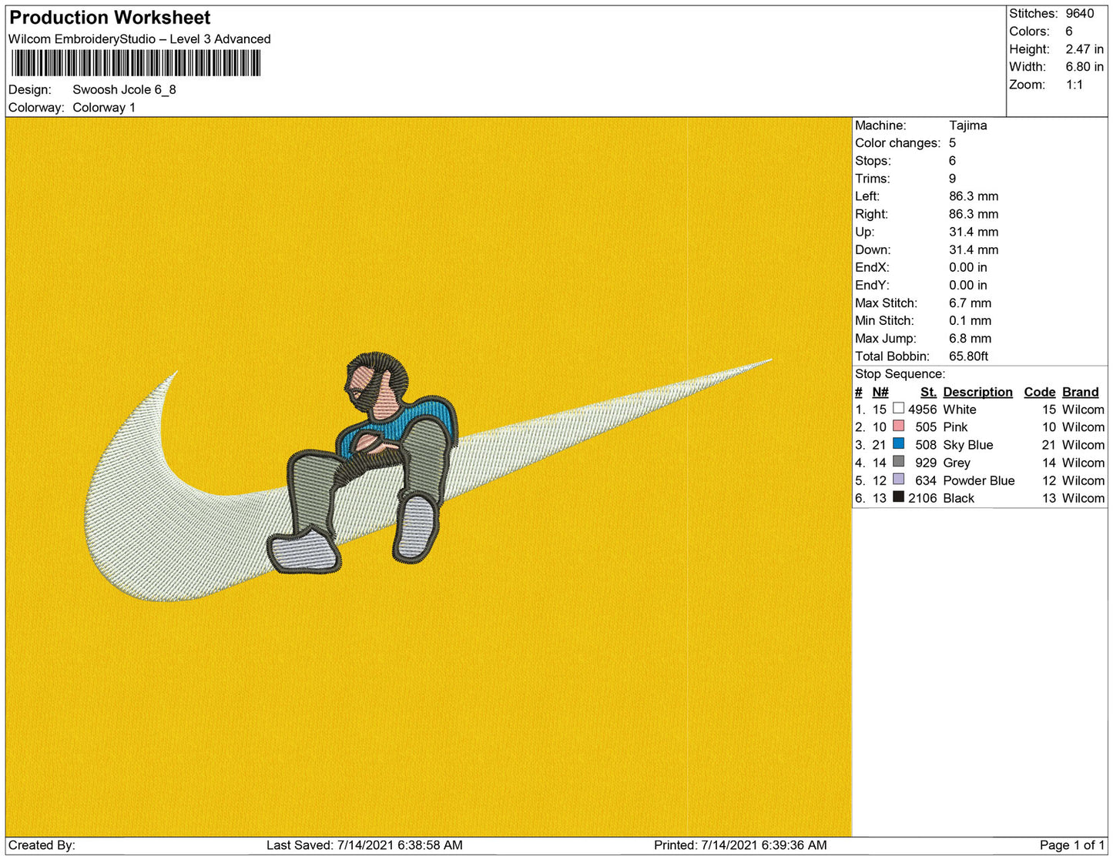Click the embroidered seated figure in the design preview

(364, 462)
